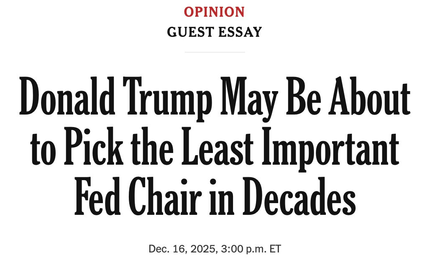This screenshot has height=270, width=430.
Task: Click the word "Pick" in the headline
Action: 94,146
